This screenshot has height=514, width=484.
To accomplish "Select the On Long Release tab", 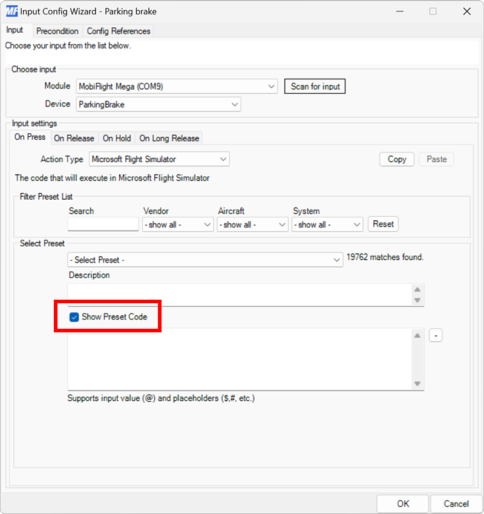I will coord(169,138).
